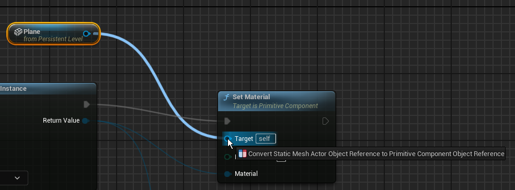Click the self field beside Target
515x190 pixels.
click(x=266, y=139)
